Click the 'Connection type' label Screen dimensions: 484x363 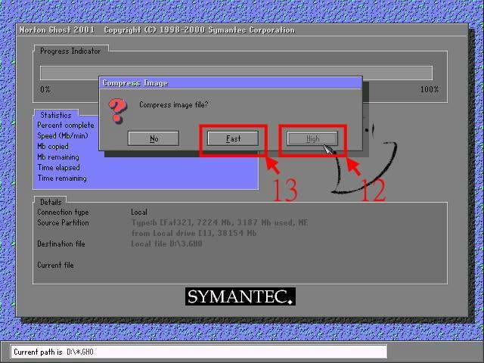pyautogui.click(x=63, y=212)
